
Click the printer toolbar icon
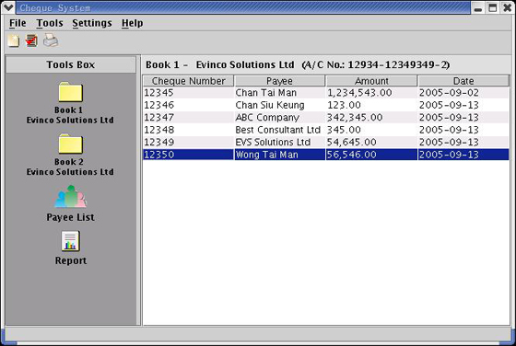click(51, 40)
